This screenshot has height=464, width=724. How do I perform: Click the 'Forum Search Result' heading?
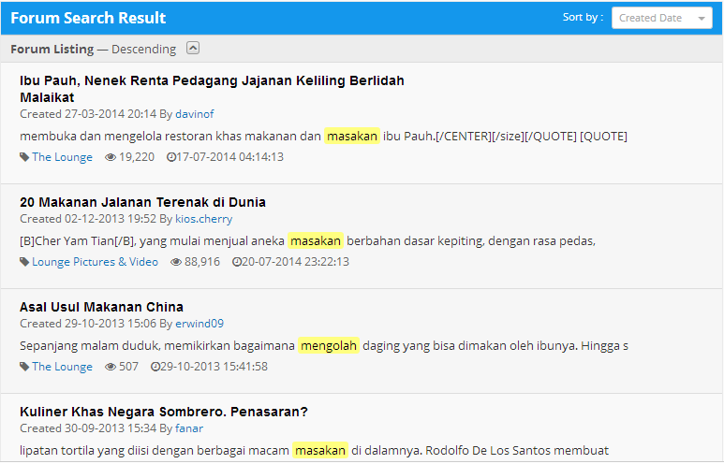pos(88,18)
